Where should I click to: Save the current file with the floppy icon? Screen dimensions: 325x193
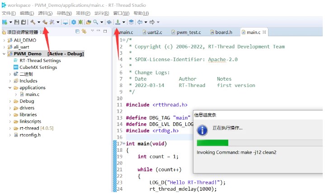tap(17, 22)
